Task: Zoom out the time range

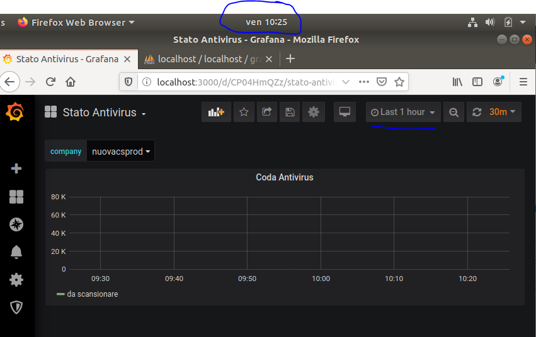Action: pos(453,112)
